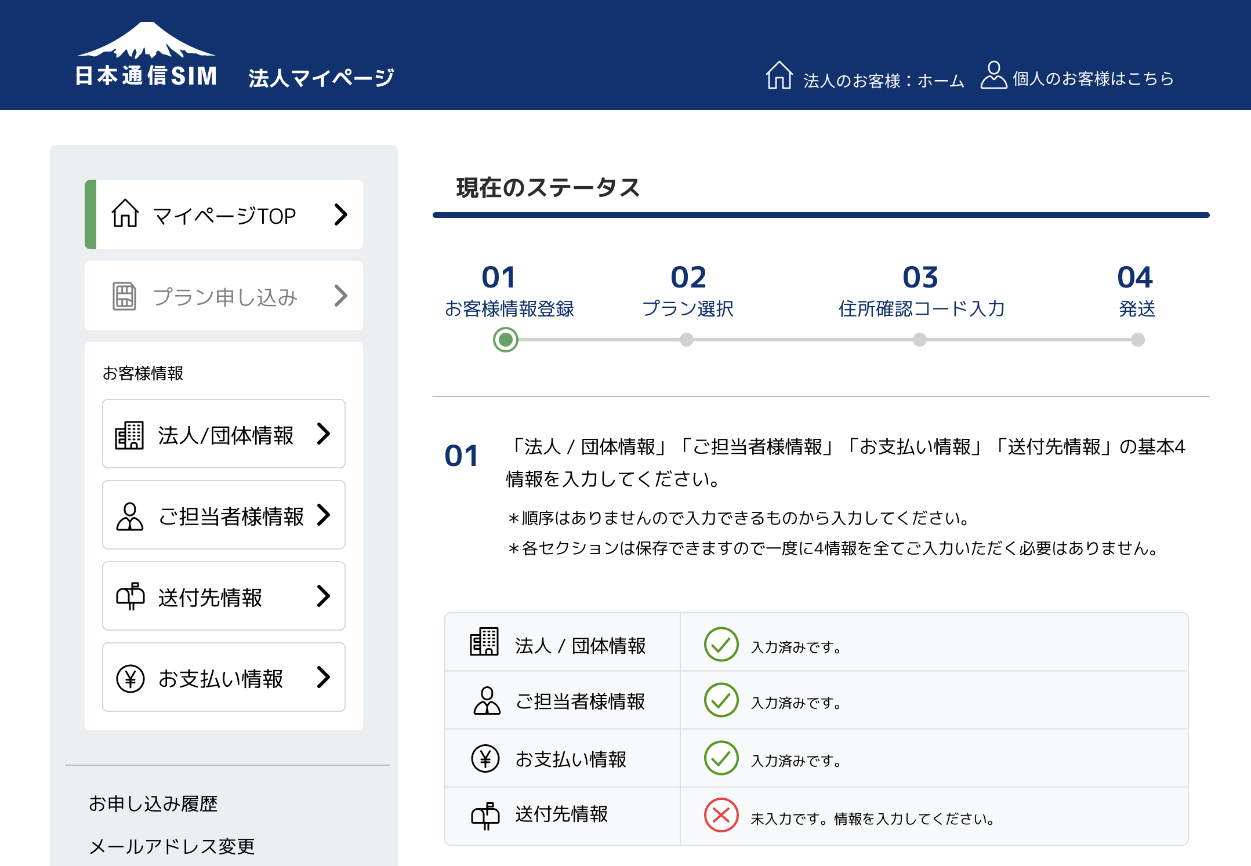Click the house icon beside マイページTOP
This screenshot has height=866, width=1251.
point(125,213)
